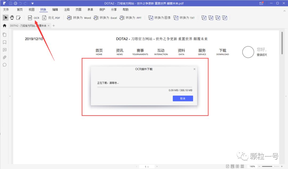The width and height of the screenshot is (288, 169).
Task: Switch to two-page continuous view
Action: [242, 166]
